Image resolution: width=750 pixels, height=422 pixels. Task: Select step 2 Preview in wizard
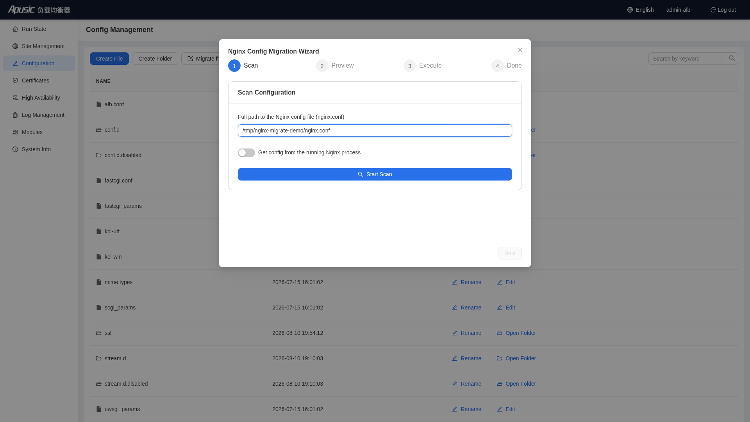(335, 66)
